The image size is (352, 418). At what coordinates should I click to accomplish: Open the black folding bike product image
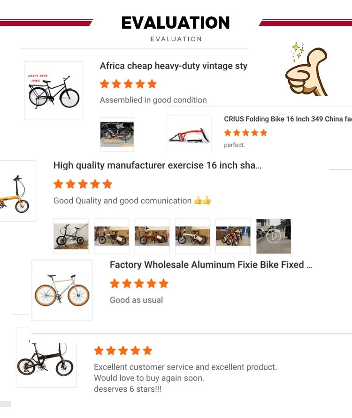coord(46,357)
